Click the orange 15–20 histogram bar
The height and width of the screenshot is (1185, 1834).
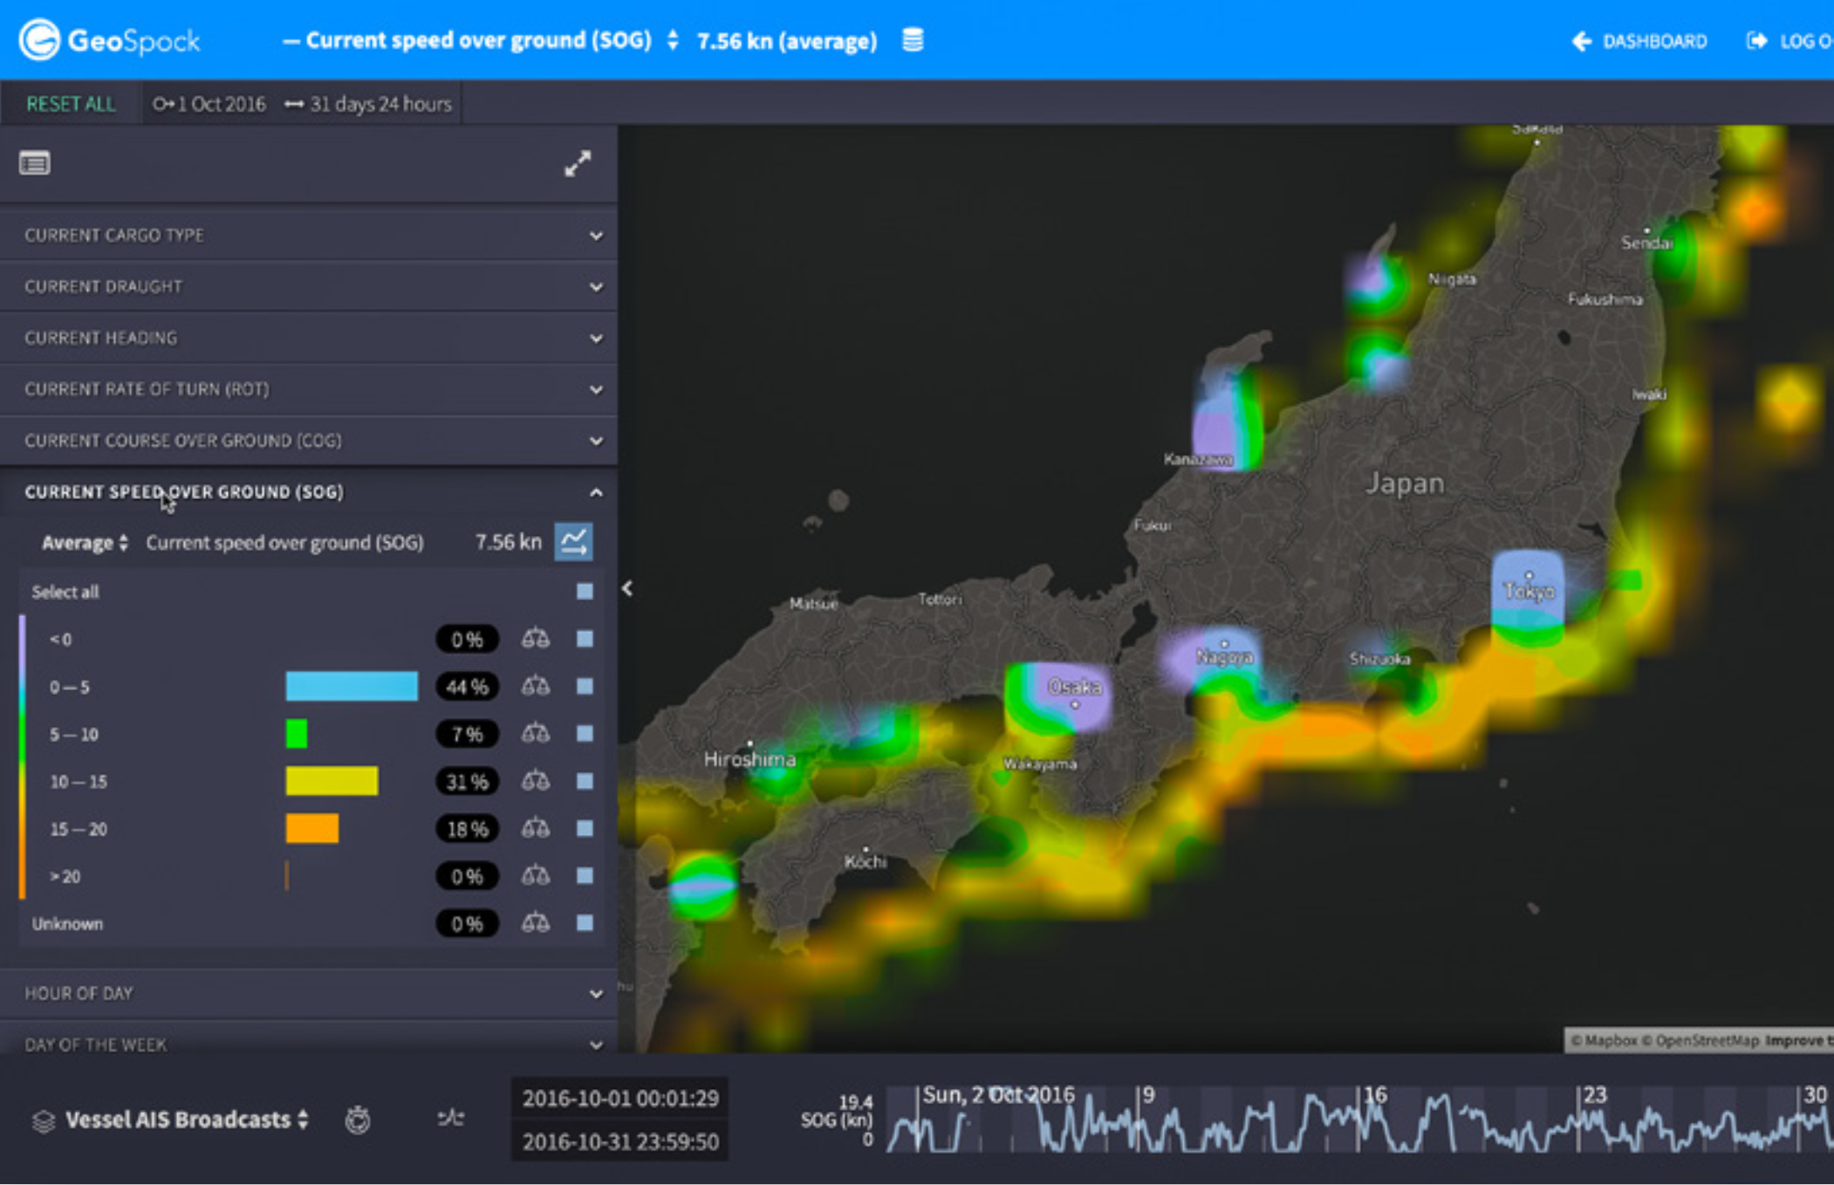tap(312, 827)
